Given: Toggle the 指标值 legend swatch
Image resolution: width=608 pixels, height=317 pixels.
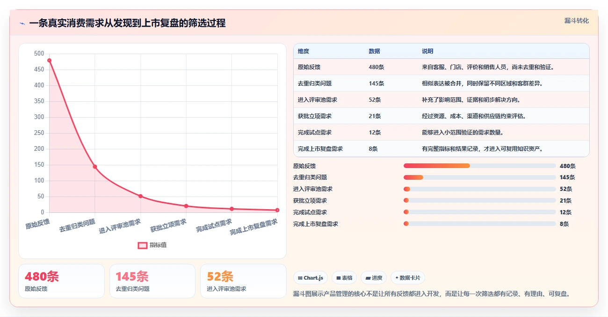Looking at the screenshot, I should [x=143, y=245].
